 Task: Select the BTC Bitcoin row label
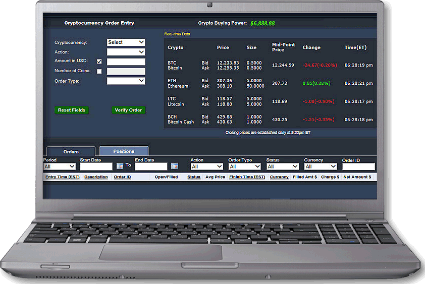pyautogui.click(x=175, y=65)
